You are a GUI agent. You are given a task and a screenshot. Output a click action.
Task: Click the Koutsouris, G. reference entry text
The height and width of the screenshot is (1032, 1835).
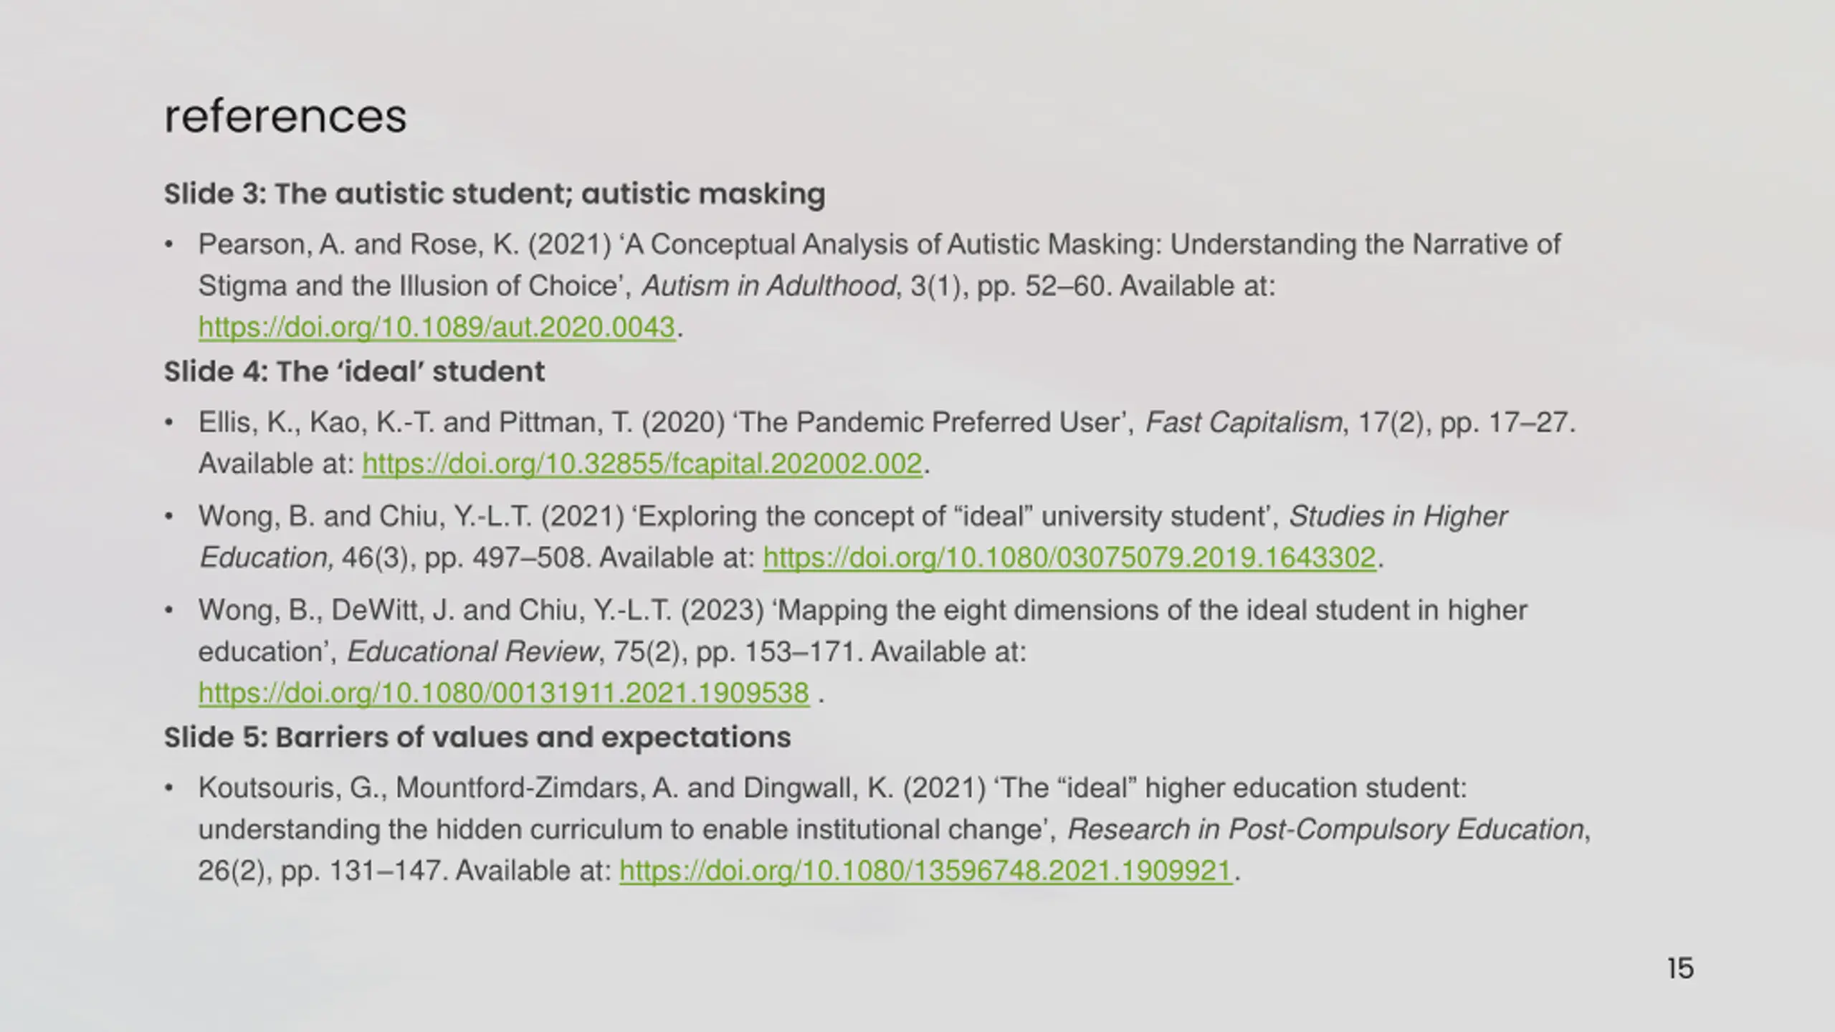click(895, 829)
